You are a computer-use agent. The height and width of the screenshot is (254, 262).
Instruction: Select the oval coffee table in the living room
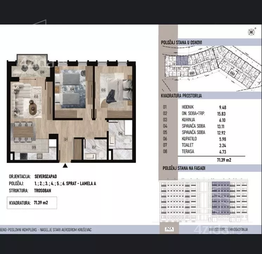33,109
